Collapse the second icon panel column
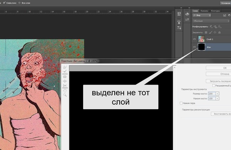231x150 pixels. 189,8
